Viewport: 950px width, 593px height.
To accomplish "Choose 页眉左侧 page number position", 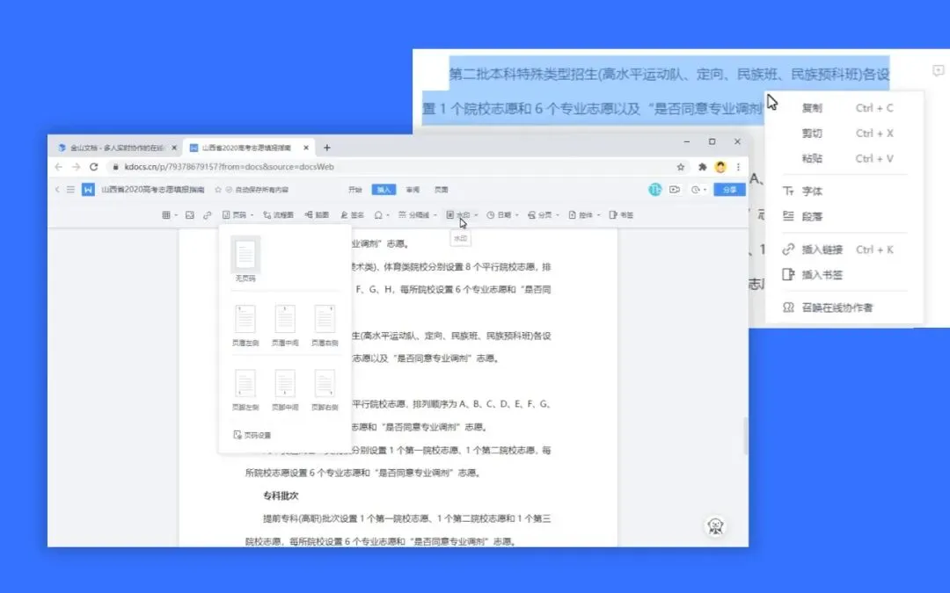I will [x=245, y=325].
